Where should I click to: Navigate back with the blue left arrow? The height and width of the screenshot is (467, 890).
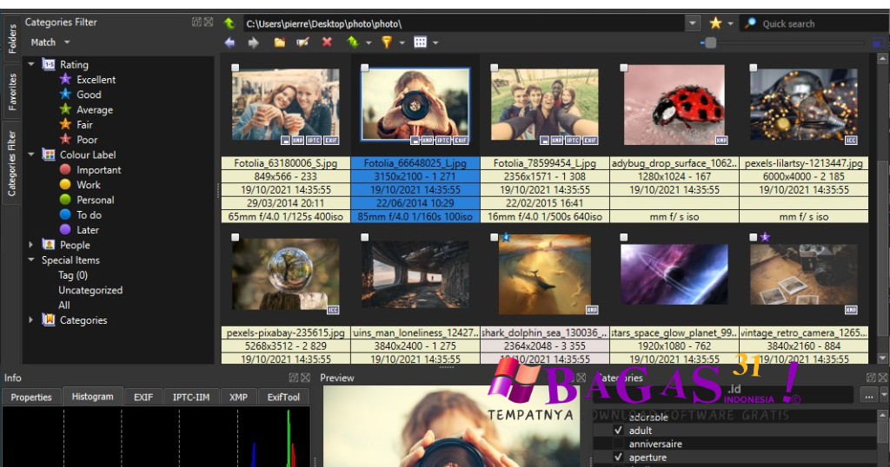click(229, 43)
